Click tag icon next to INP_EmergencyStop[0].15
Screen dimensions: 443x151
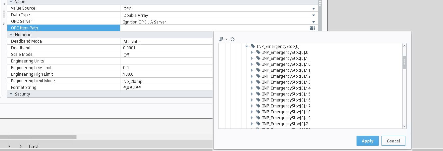click(258, 94)
